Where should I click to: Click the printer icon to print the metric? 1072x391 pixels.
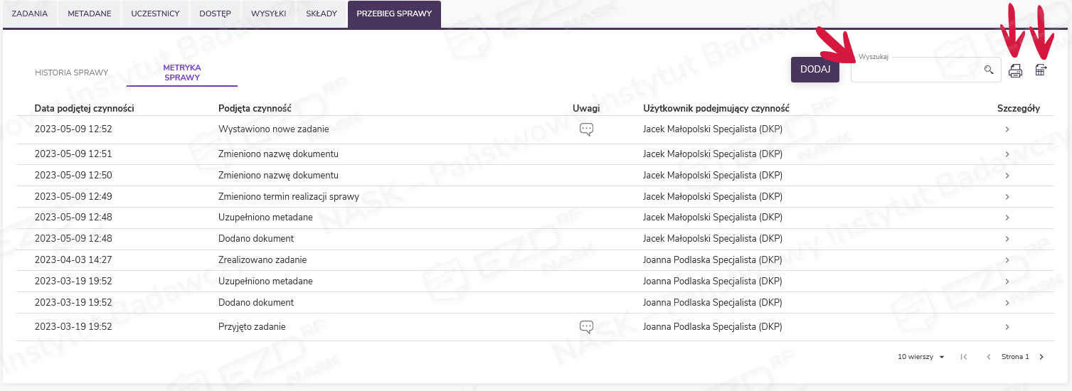pyautogui.click(x=1015, y=70)
